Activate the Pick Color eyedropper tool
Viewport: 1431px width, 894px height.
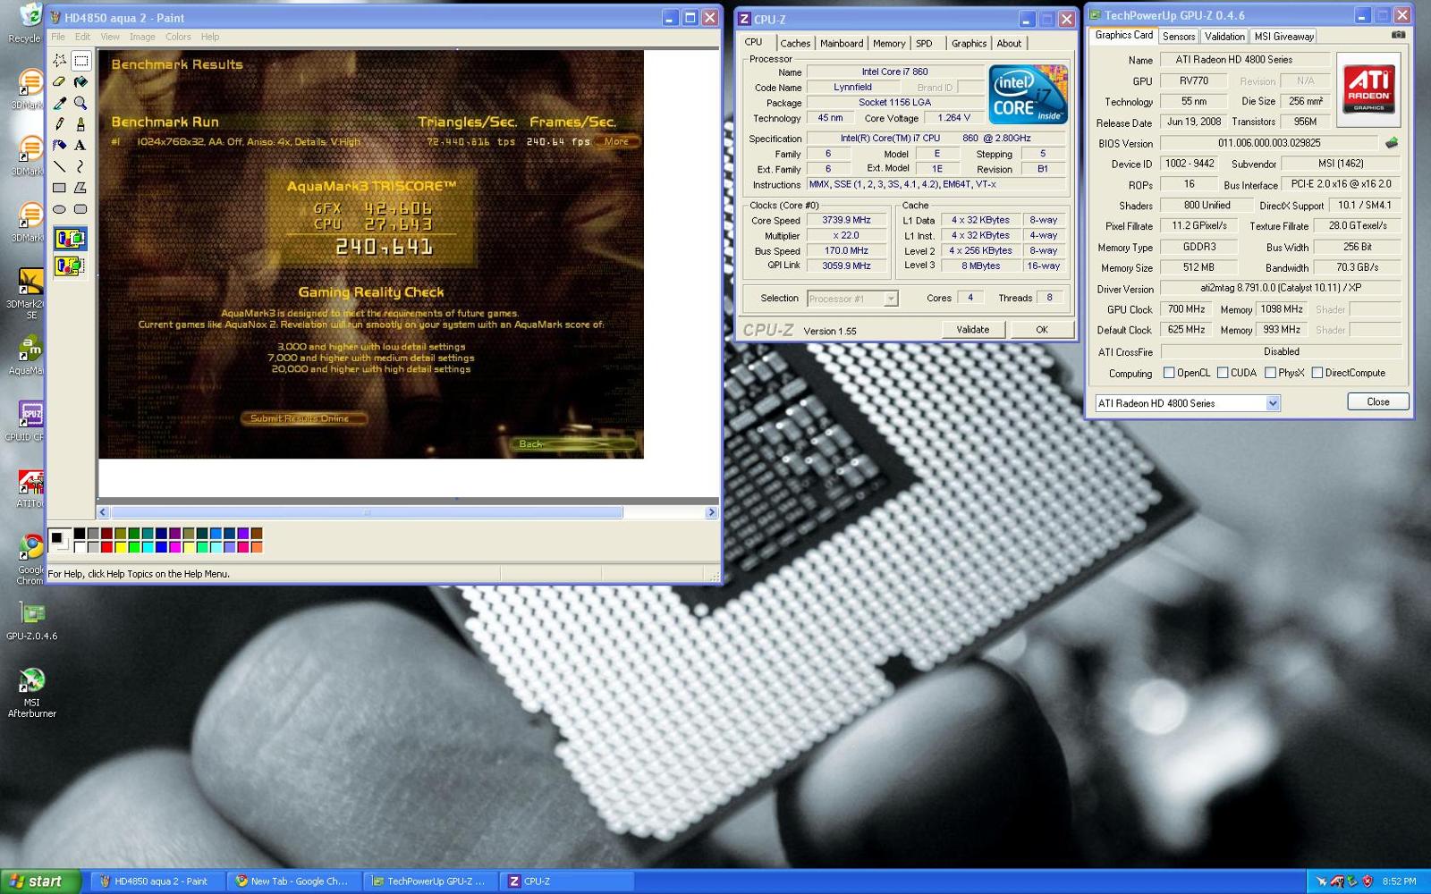point(59,103)
